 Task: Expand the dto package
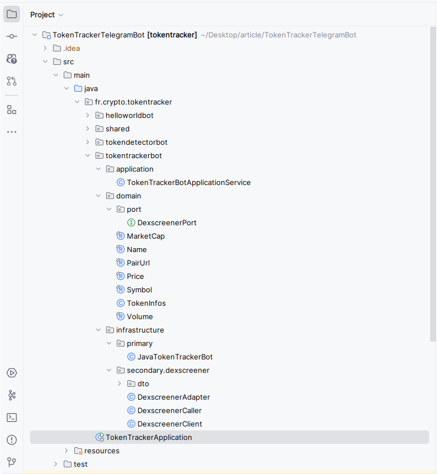click(x=120, y=384)
